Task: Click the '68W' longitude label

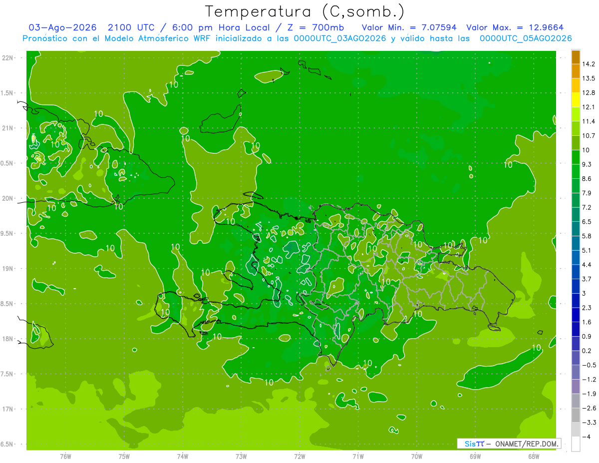Action: click(x=534, y=457)
